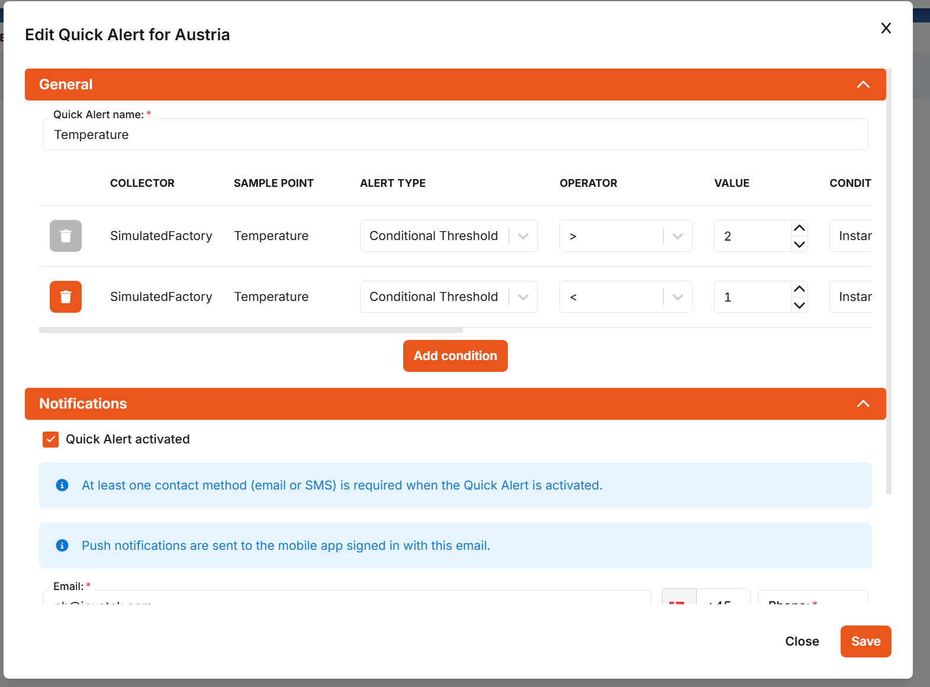Click the VALUE column header
This screenshot has width=930, height=687.
[x=732, y=183]
